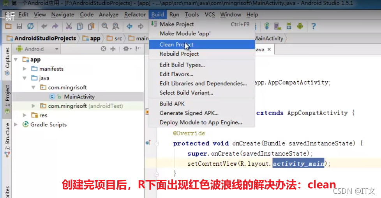
Task: Click the Cut scissors icon
Action: (69, 26)
